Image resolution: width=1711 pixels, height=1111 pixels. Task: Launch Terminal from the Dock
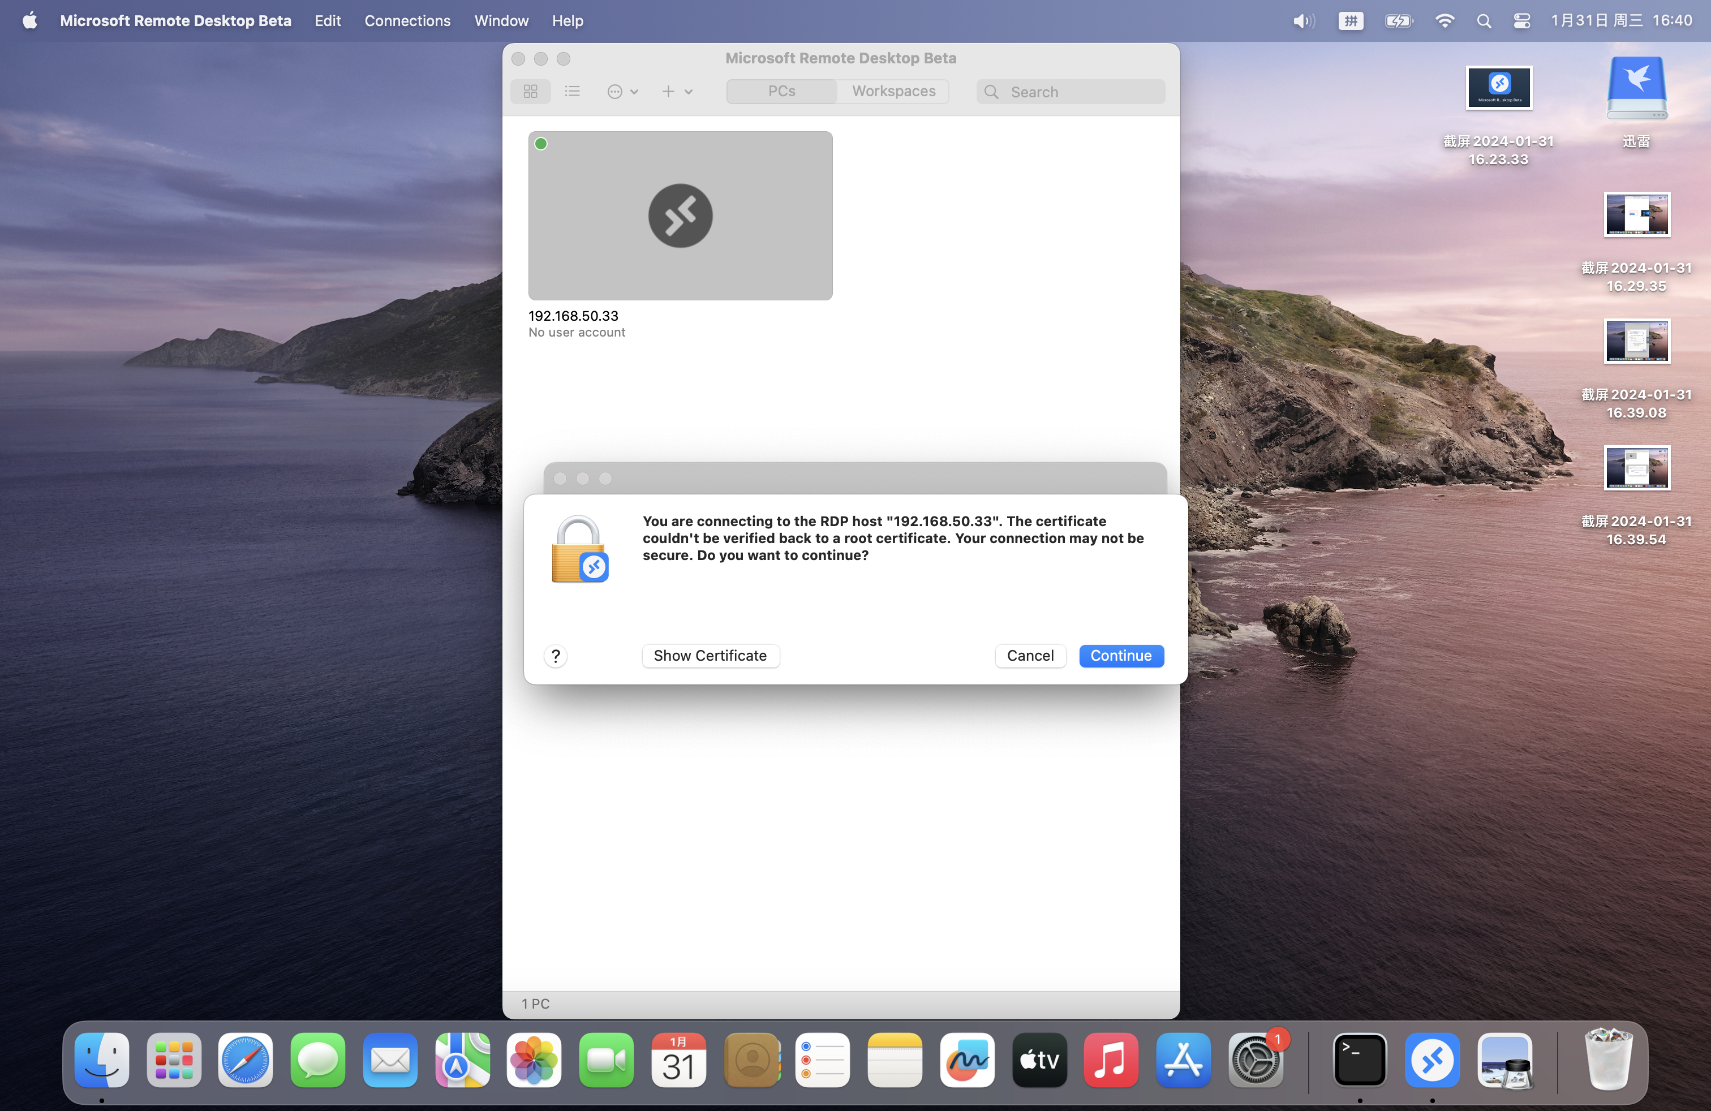(1361, 1060)
